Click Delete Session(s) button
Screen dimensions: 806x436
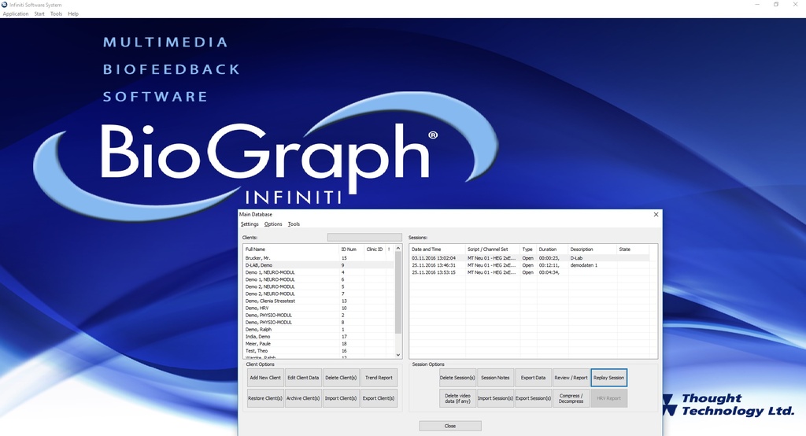tap(457, 378)
